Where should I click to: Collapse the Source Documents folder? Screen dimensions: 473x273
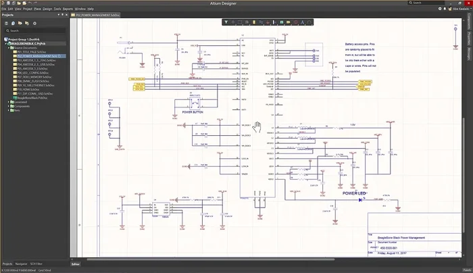pyautogui.click(x=8, y=47)
